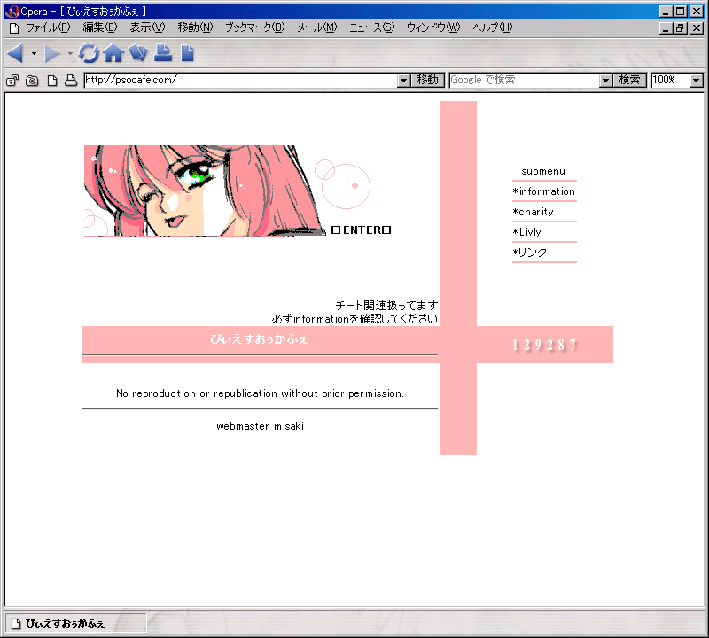
Task: Open the ヘルプ(H) menu
Action: coord(493,27)
